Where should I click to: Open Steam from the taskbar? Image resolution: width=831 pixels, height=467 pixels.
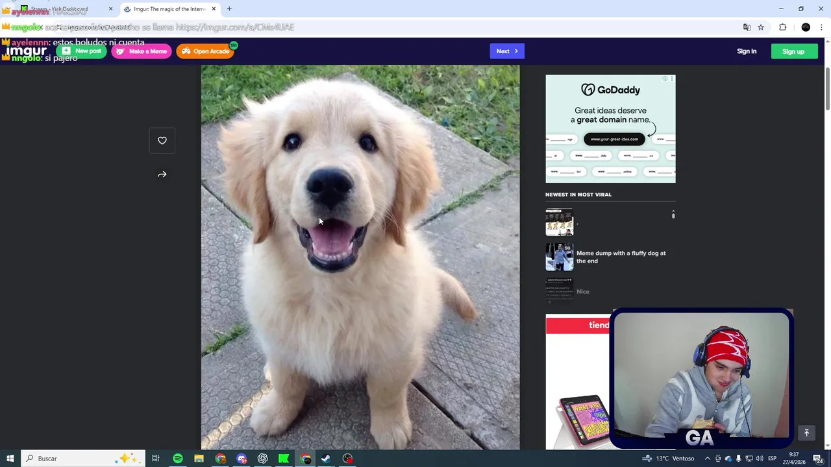[x=326, y=459]
